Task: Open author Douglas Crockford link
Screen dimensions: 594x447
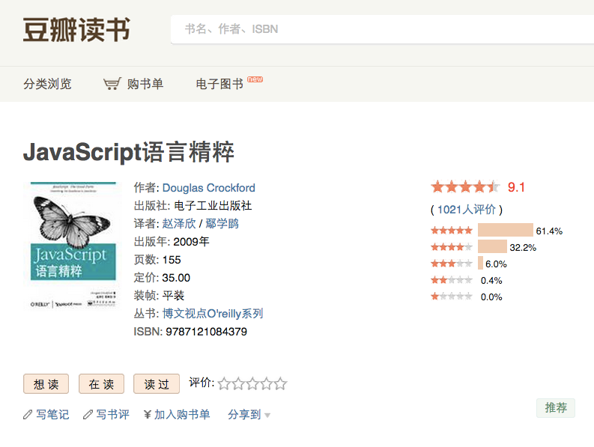Action: pos(209,188)
